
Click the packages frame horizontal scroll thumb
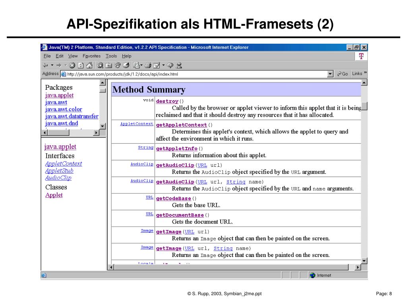pos(59,133)
